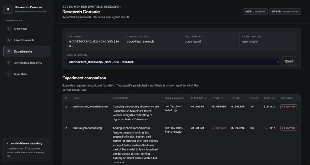Click the expected delta +0.00300
The width and height of the screenshot is (310, 165).
point(197,128)
